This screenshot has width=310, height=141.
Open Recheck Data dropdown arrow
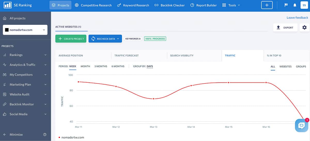pos(118,39)
